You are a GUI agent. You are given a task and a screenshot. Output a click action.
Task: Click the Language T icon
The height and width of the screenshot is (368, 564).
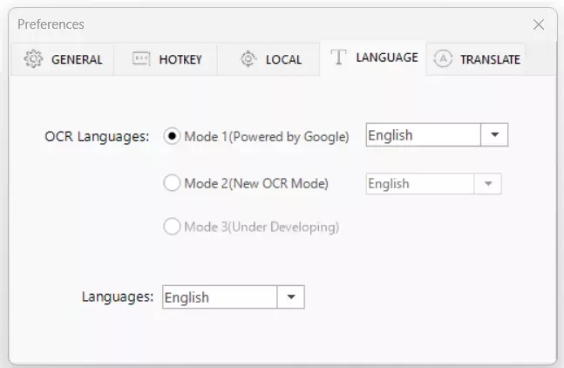tap(339, 58)
